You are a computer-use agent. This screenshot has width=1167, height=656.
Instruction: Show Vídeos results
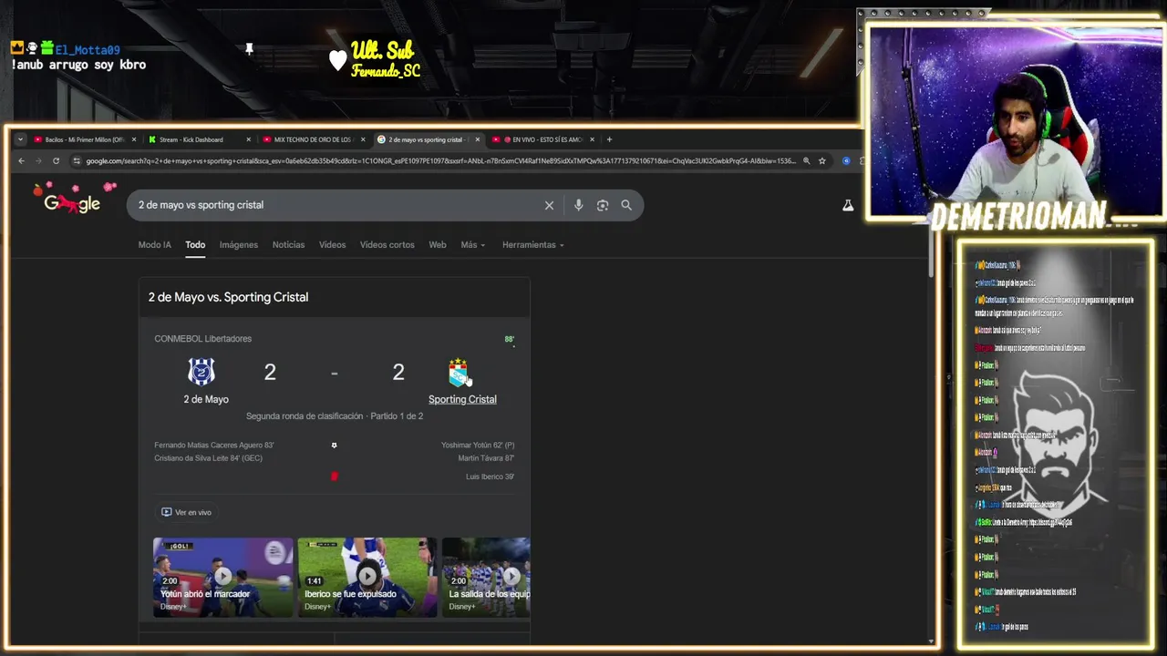point(332,245)
